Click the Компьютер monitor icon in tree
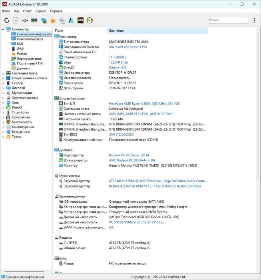 pyautogui.click(x=8, y=29)
